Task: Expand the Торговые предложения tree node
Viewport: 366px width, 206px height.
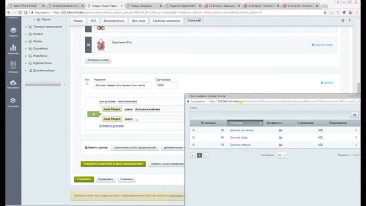Action: coord(26,27)
